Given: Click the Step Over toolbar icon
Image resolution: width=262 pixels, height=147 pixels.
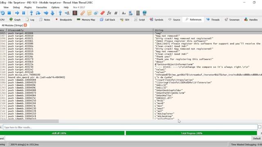Looking at the screenshot, I should pos(38,13).
